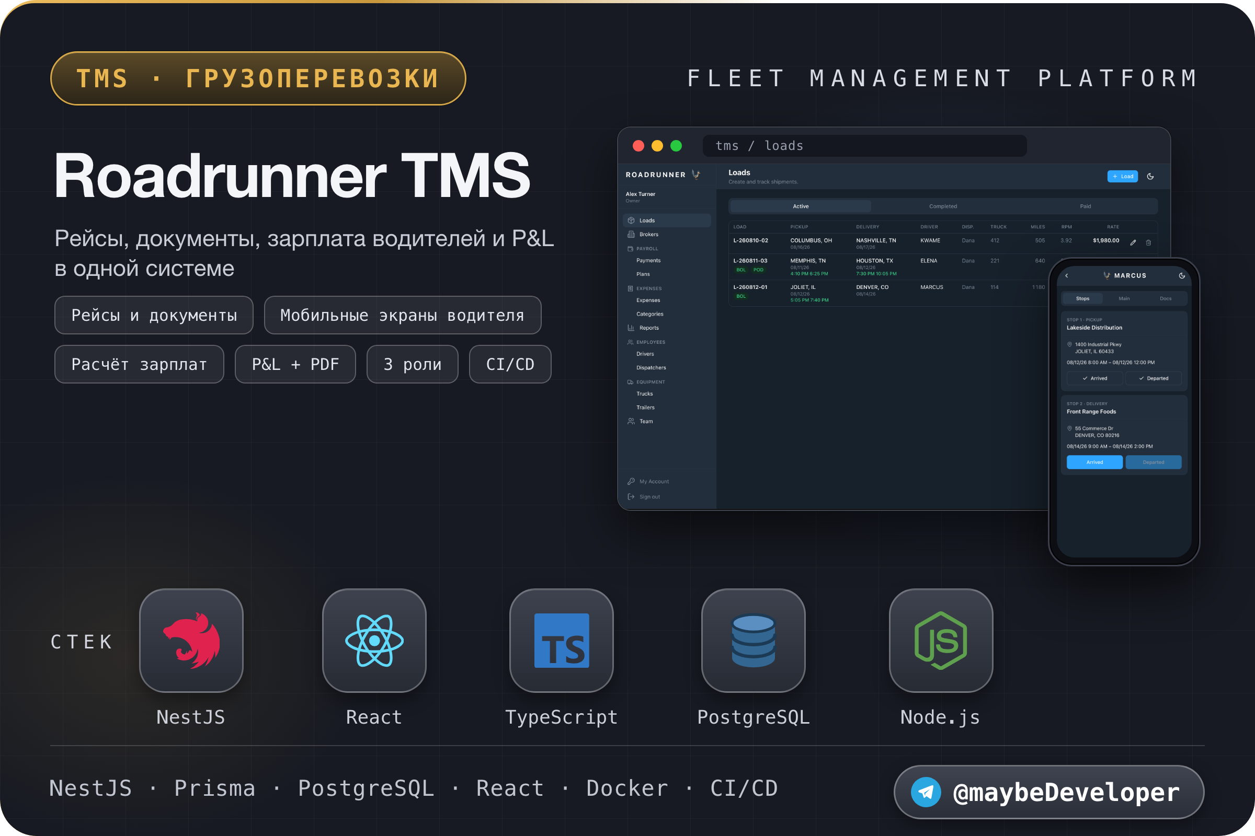Click the "Расчёт зарплат" chip

tap(139, 364)
